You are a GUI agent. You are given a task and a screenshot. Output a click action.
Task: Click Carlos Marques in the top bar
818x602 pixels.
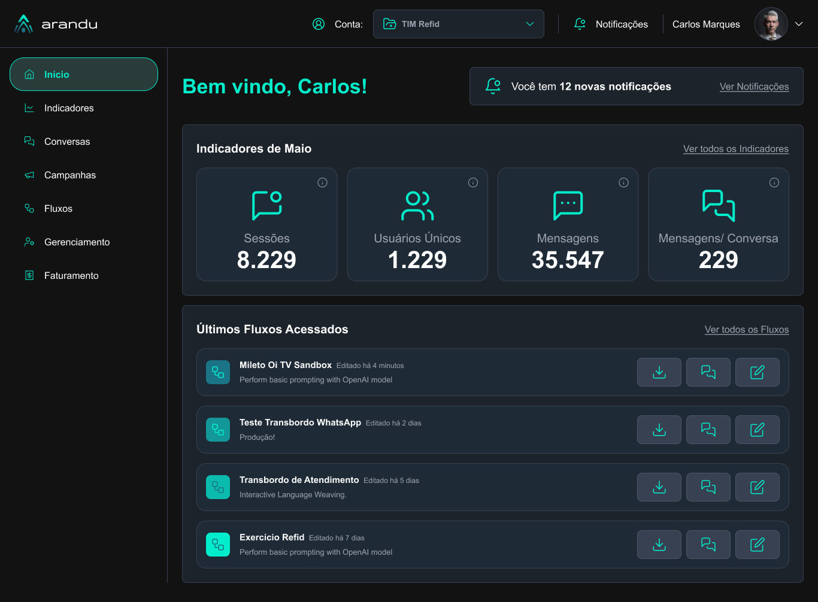pos(706,24)
